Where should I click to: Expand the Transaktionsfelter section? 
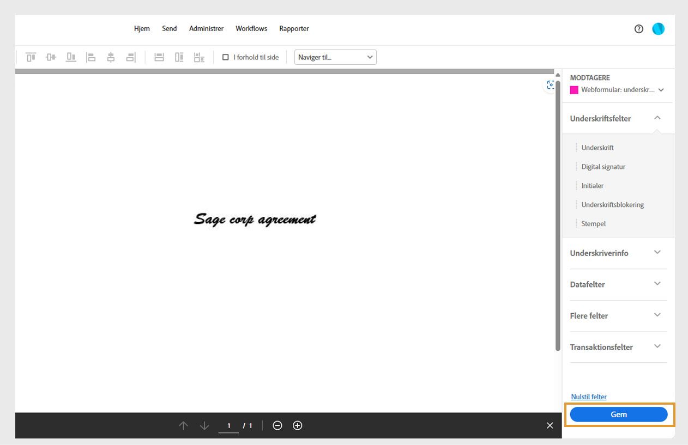pyautogui.click(x=657, y=346)
